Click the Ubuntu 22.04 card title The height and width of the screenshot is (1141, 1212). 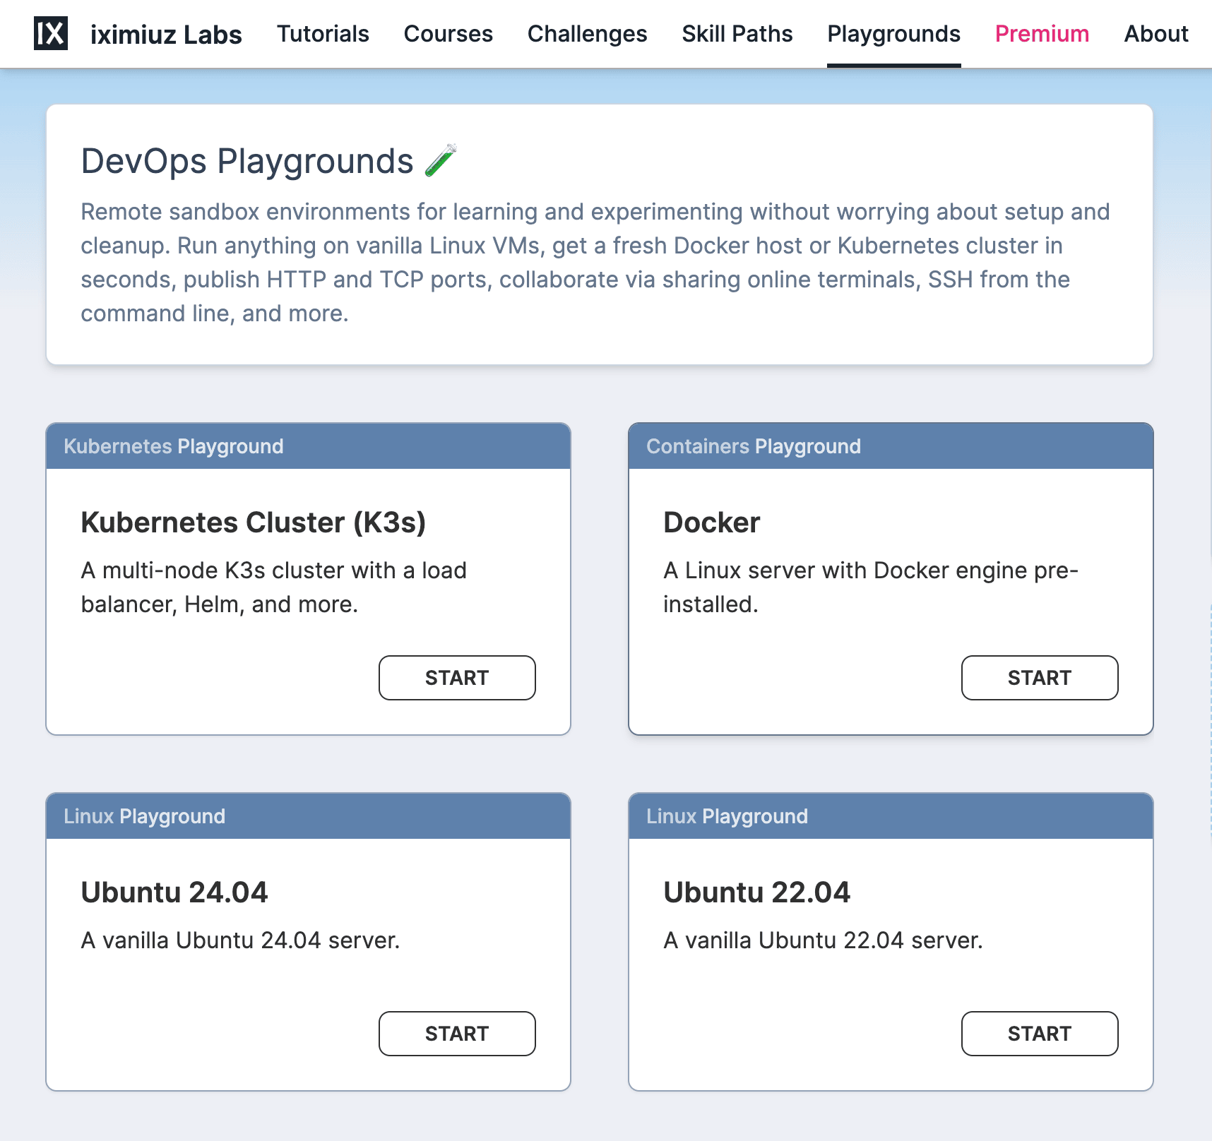(757, 892)
